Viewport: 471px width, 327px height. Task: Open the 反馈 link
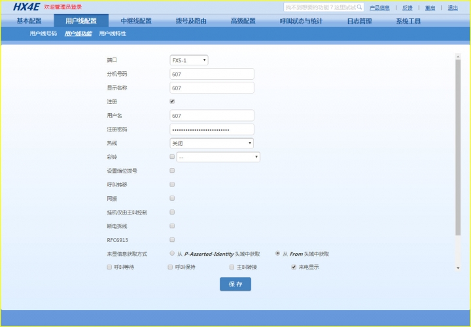tap(408, 7)
